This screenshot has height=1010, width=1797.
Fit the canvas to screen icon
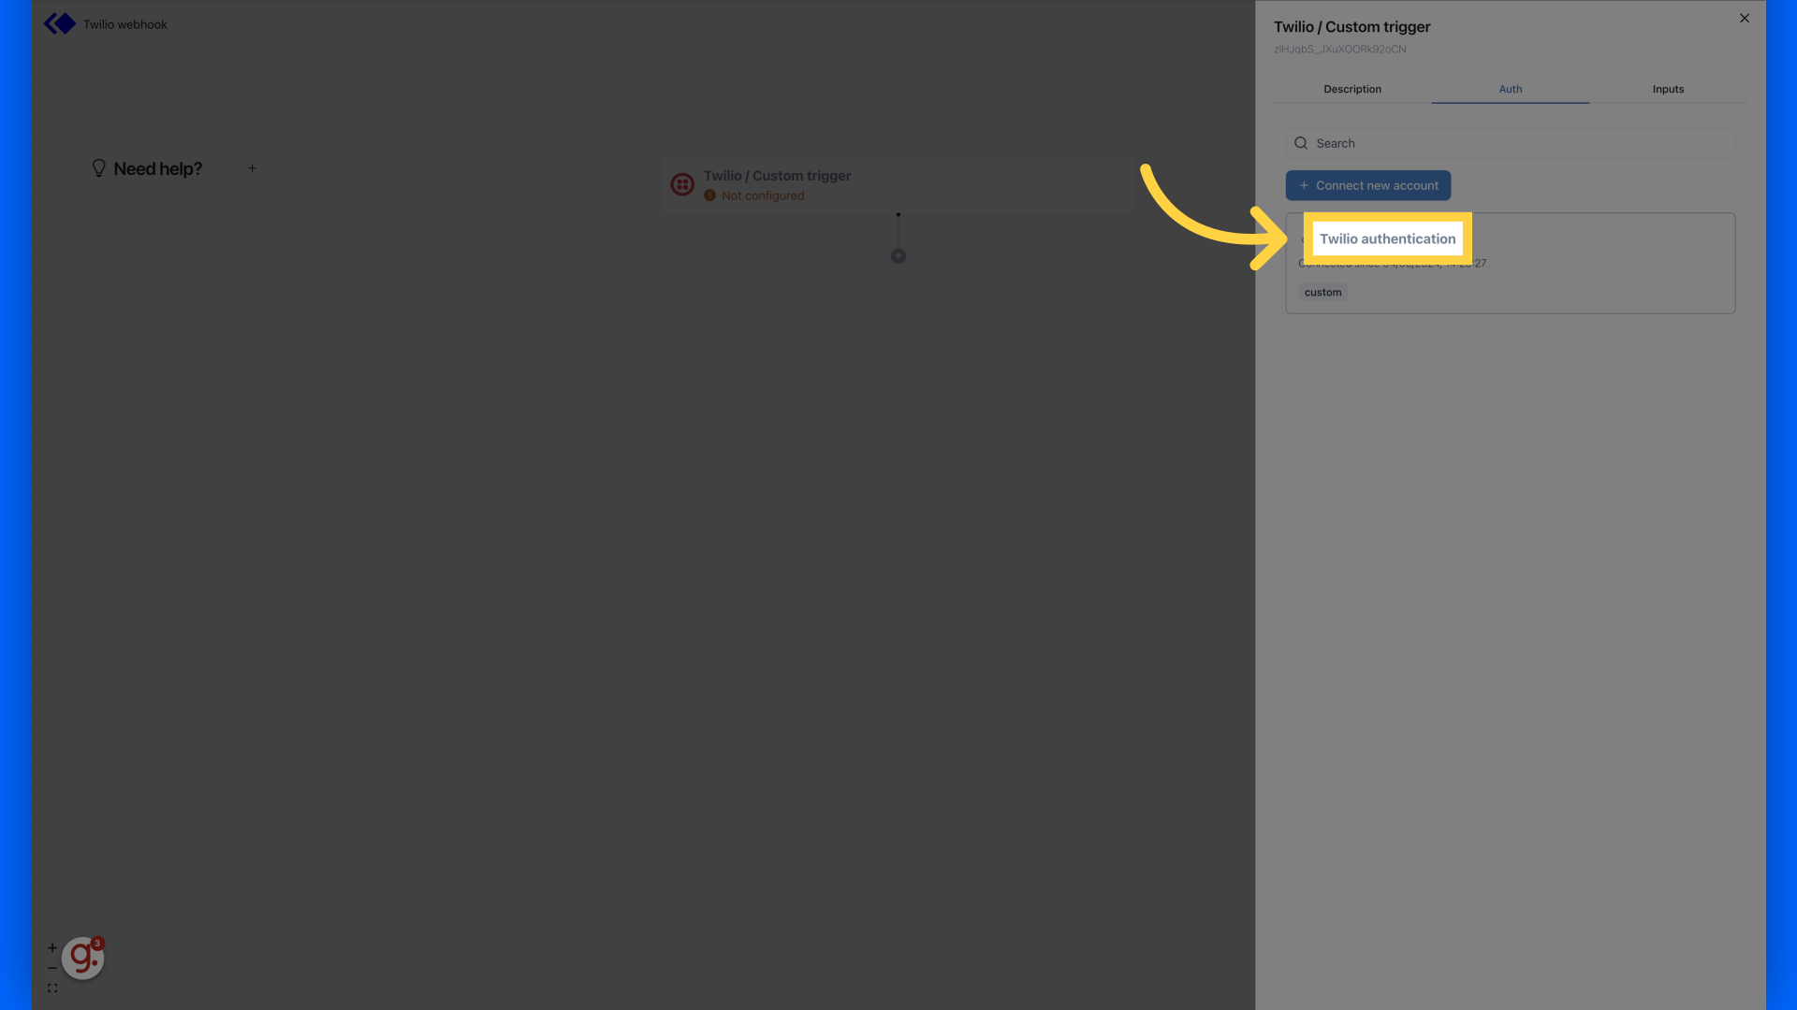(52, 988)
